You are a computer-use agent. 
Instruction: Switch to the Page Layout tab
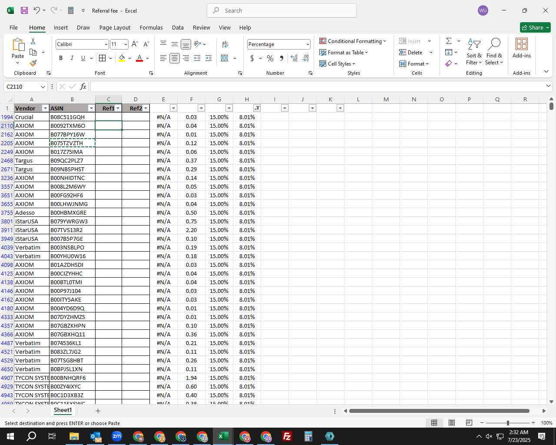point(115,27)
